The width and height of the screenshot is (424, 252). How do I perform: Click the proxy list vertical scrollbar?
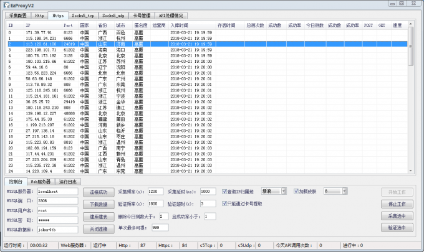pos(410,100)
